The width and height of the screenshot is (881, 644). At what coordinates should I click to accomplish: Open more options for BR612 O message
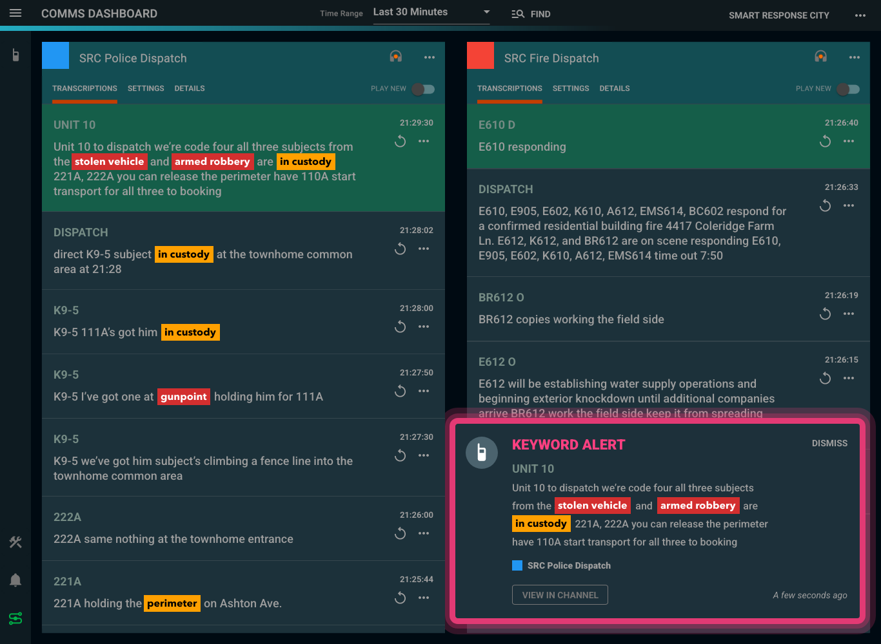point(849,314)
